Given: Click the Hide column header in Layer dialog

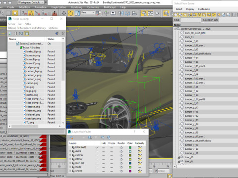Looking at the screenshot, I should (x=104, y=143).
